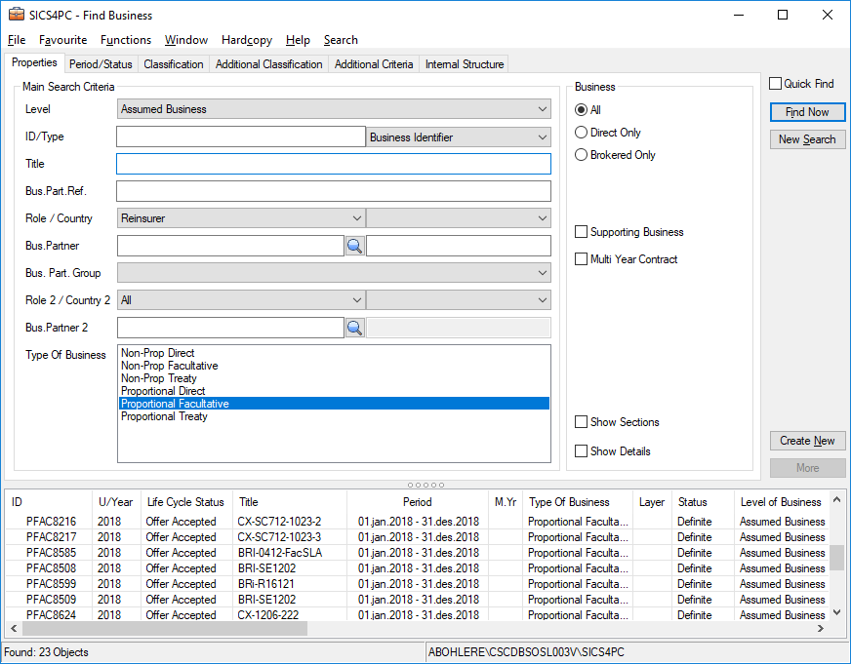Open the Additional Classification tab
The width and height of the screenshot is (851, 664).
pos(268,64)
